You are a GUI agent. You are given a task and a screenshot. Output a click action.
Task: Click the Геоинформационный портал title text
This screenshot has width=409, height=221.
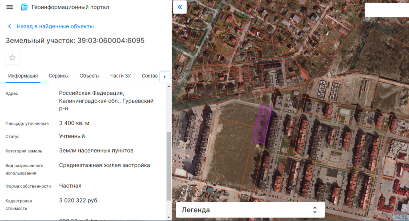70,7
